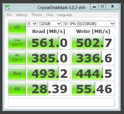Viewport: 124px width, 114px height.
Task: Minimize the CrystalDiskMark window
Action: coord(94,6)
